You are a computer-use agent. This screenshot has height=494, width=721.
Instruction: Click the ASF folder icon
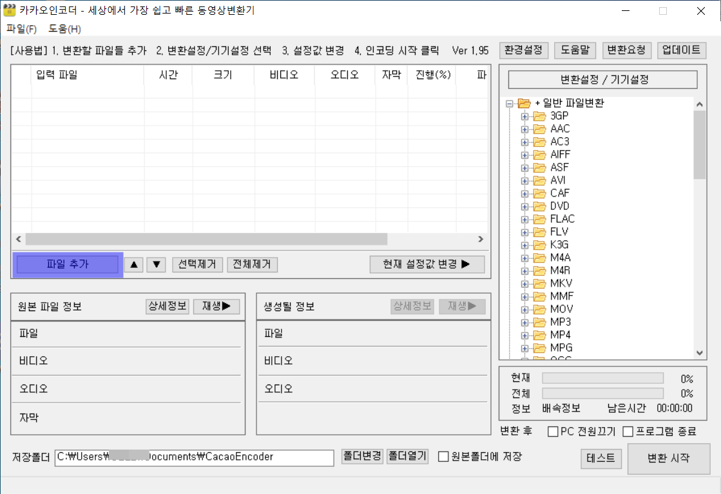(539, 167)
